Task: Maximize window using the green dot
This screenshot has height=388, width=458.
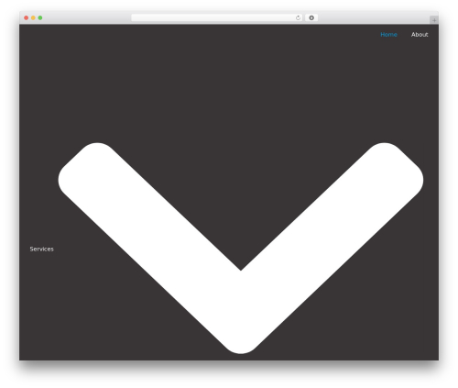Action: (40, 17)
